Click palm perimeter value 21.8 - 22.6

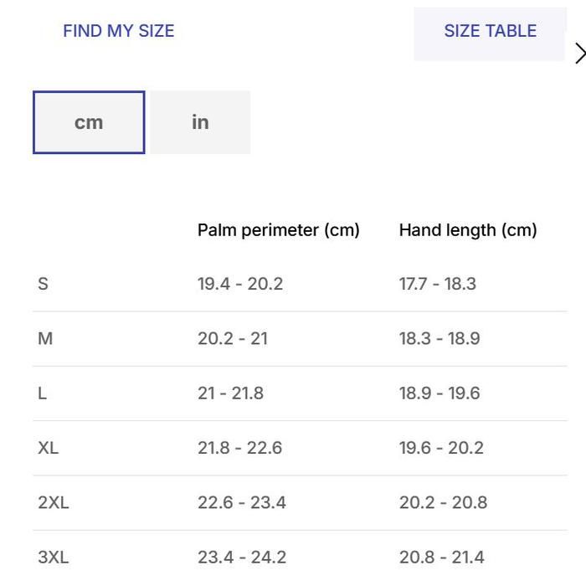click(x=240, y=448)
